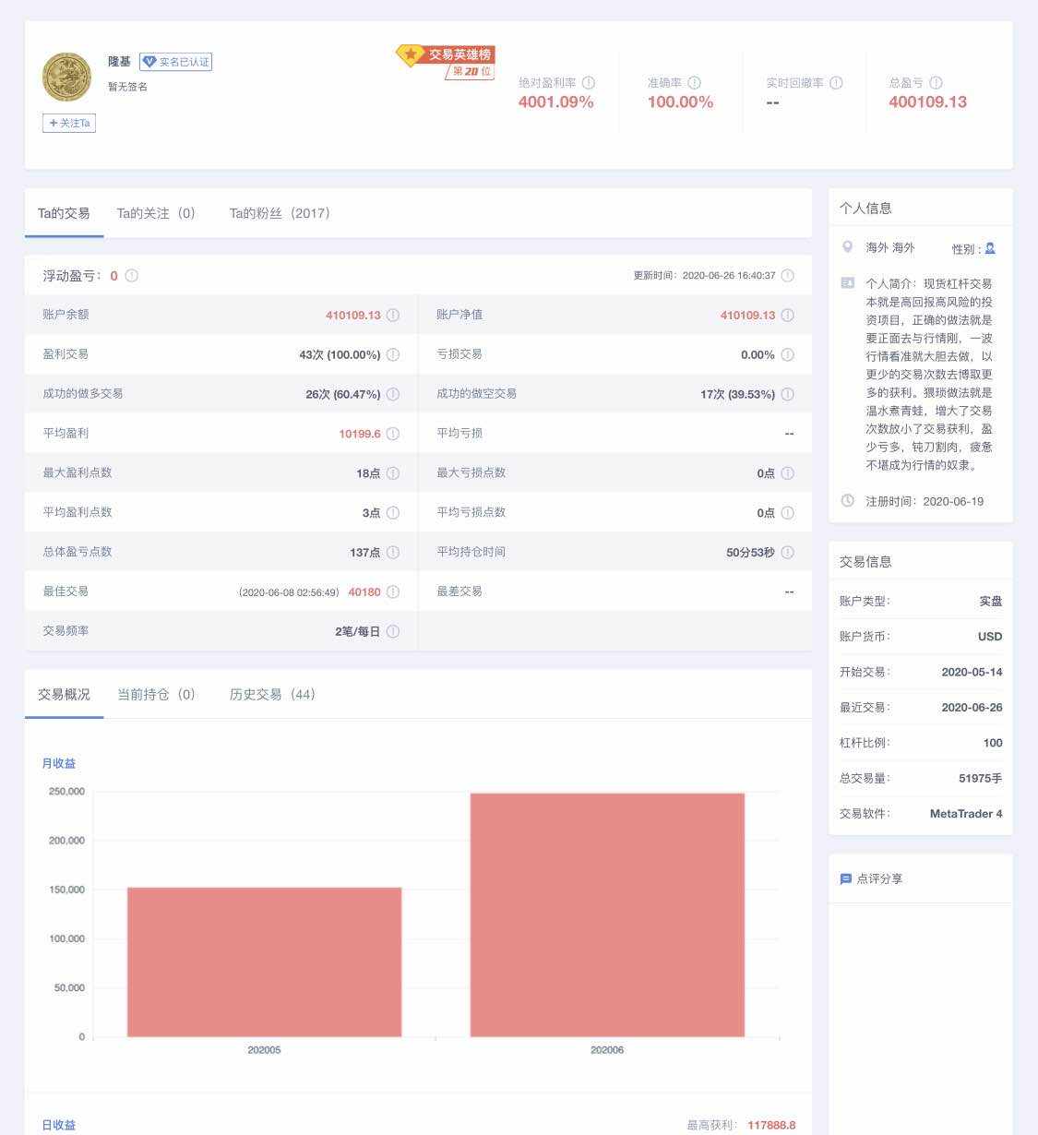Follow this trader with 关注Ta button
The height and width of the screenshot is (1135, 1038).
point(69,123)
